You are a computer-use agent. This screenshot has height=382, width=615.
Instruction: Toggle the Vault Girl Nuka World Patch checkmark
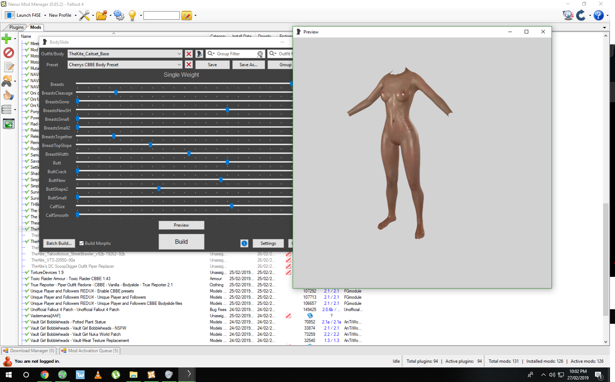pyautogui.click(x=27, y=334)
